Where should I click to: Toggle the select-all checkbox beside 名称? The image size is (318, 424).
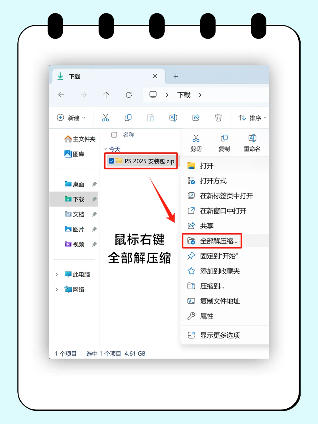coord(114,135)
